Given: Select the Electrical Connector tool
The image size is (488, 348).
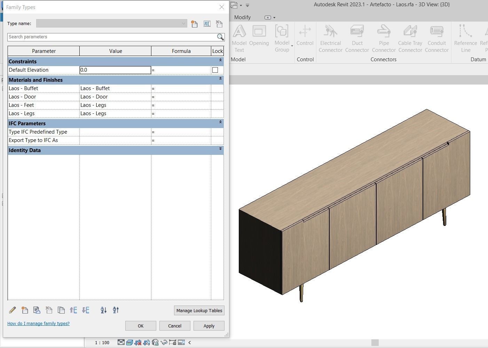Looking at the screenshot, I should pyautogui.click(x=331, y=39).
